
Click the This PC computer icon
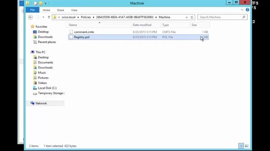[32, 52]
